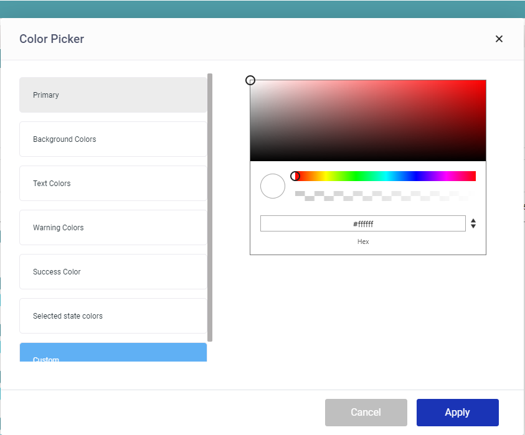
Task: Pick the Selected state colors category
Action: pyautogui.click(x=113, y=316)
